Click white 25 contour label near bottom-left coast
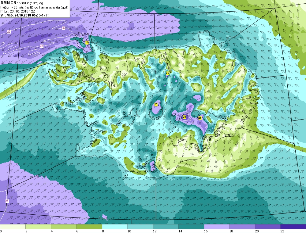 [x=7, y=201]
